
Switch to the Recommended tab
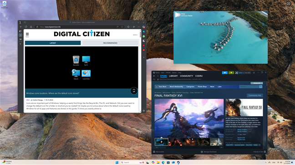click(110, 43)
